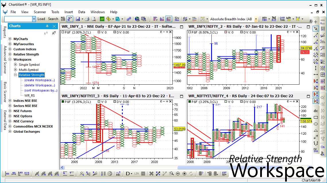The height and width of the screenshot is (183, 327).
Task: Toggle the V: 0 box in the WR_NIFTYIT/NIFTY_4 chart
Action: pos(226,102)
